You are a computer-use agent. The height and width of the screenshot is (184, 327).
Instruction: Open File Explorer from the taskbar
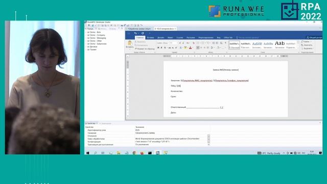(119, 153)
